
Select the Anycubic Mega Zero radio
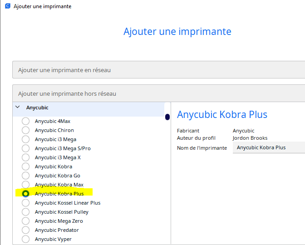pyautogui.click(x=26, y=221)
